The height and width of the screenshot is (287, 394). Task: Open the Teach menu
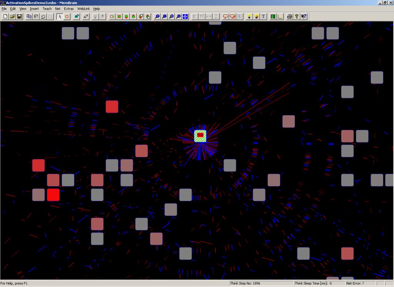47,8
